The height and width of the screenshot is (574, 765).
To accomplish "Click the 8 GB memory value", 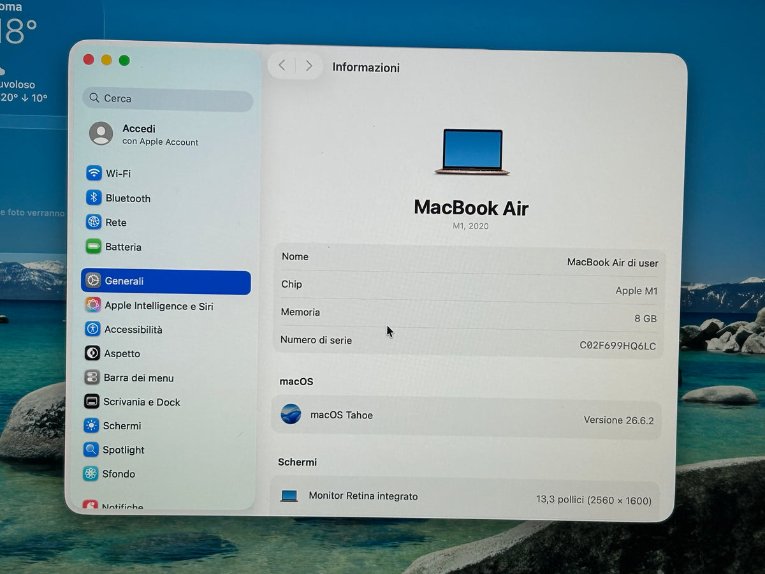I will pyautogui.click(x=645, y=318).
